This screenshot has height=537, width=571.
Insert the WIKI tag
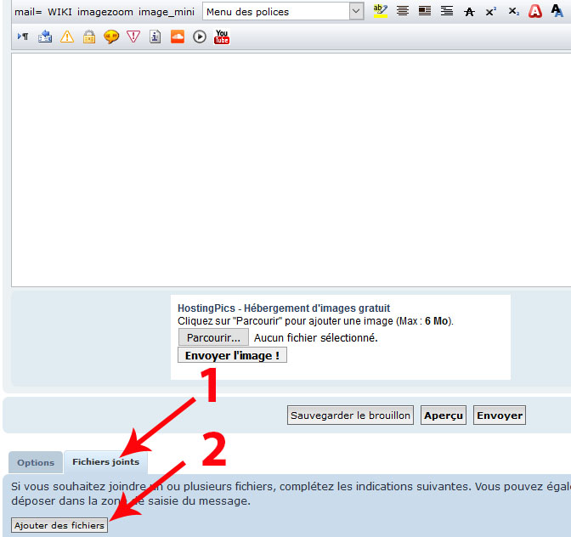(59, 12)
